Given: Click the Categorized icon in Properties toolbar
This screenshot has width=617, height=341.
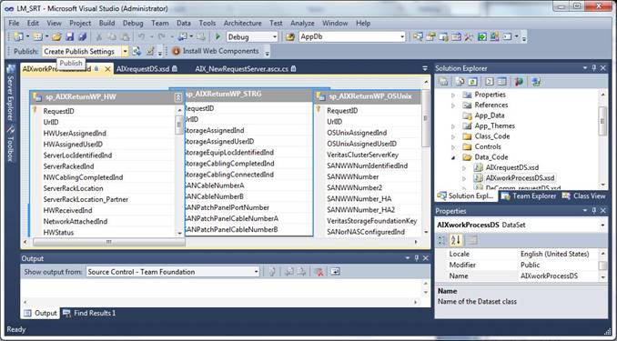Looking at the screenshot, I should coord(442,240).
